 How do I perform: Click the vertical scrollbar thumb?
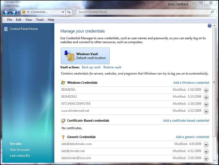click(x=214, y=82)
